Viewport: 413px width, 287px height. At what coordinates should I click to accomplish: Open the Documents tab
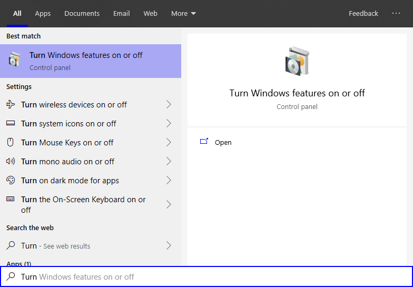[82, 14]
